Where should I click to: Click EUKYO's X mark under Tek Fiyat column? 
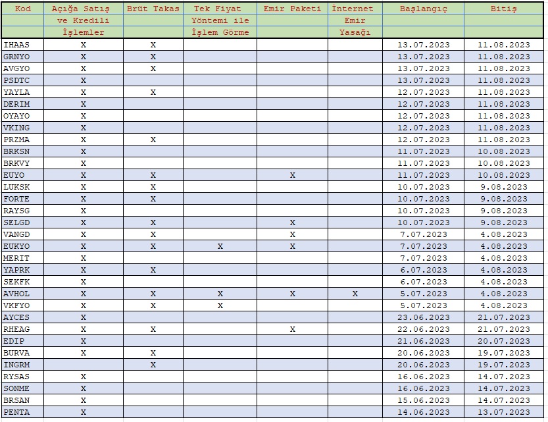220,246
